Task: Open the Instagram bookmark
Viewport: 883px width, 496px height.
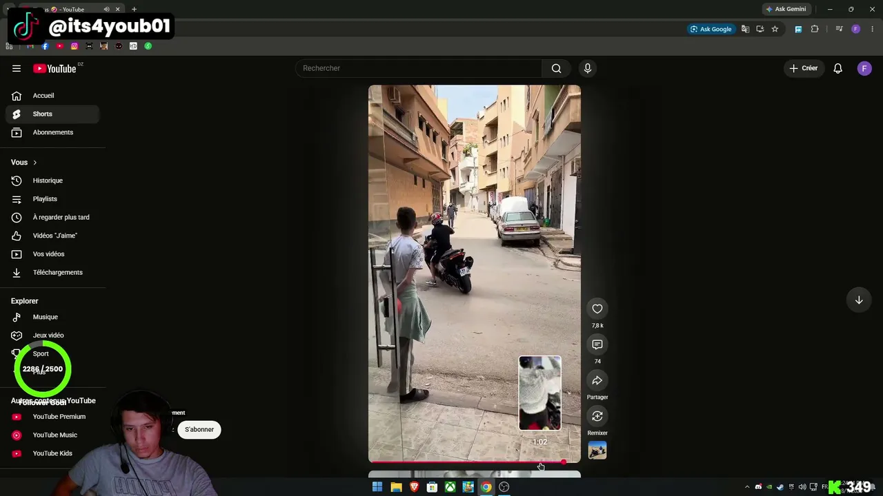Action: pyautogui.click(x=75, y=46)
